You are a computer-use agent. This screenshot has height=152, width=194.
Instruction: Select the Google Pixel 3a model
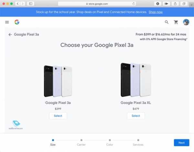pos(58,116)
